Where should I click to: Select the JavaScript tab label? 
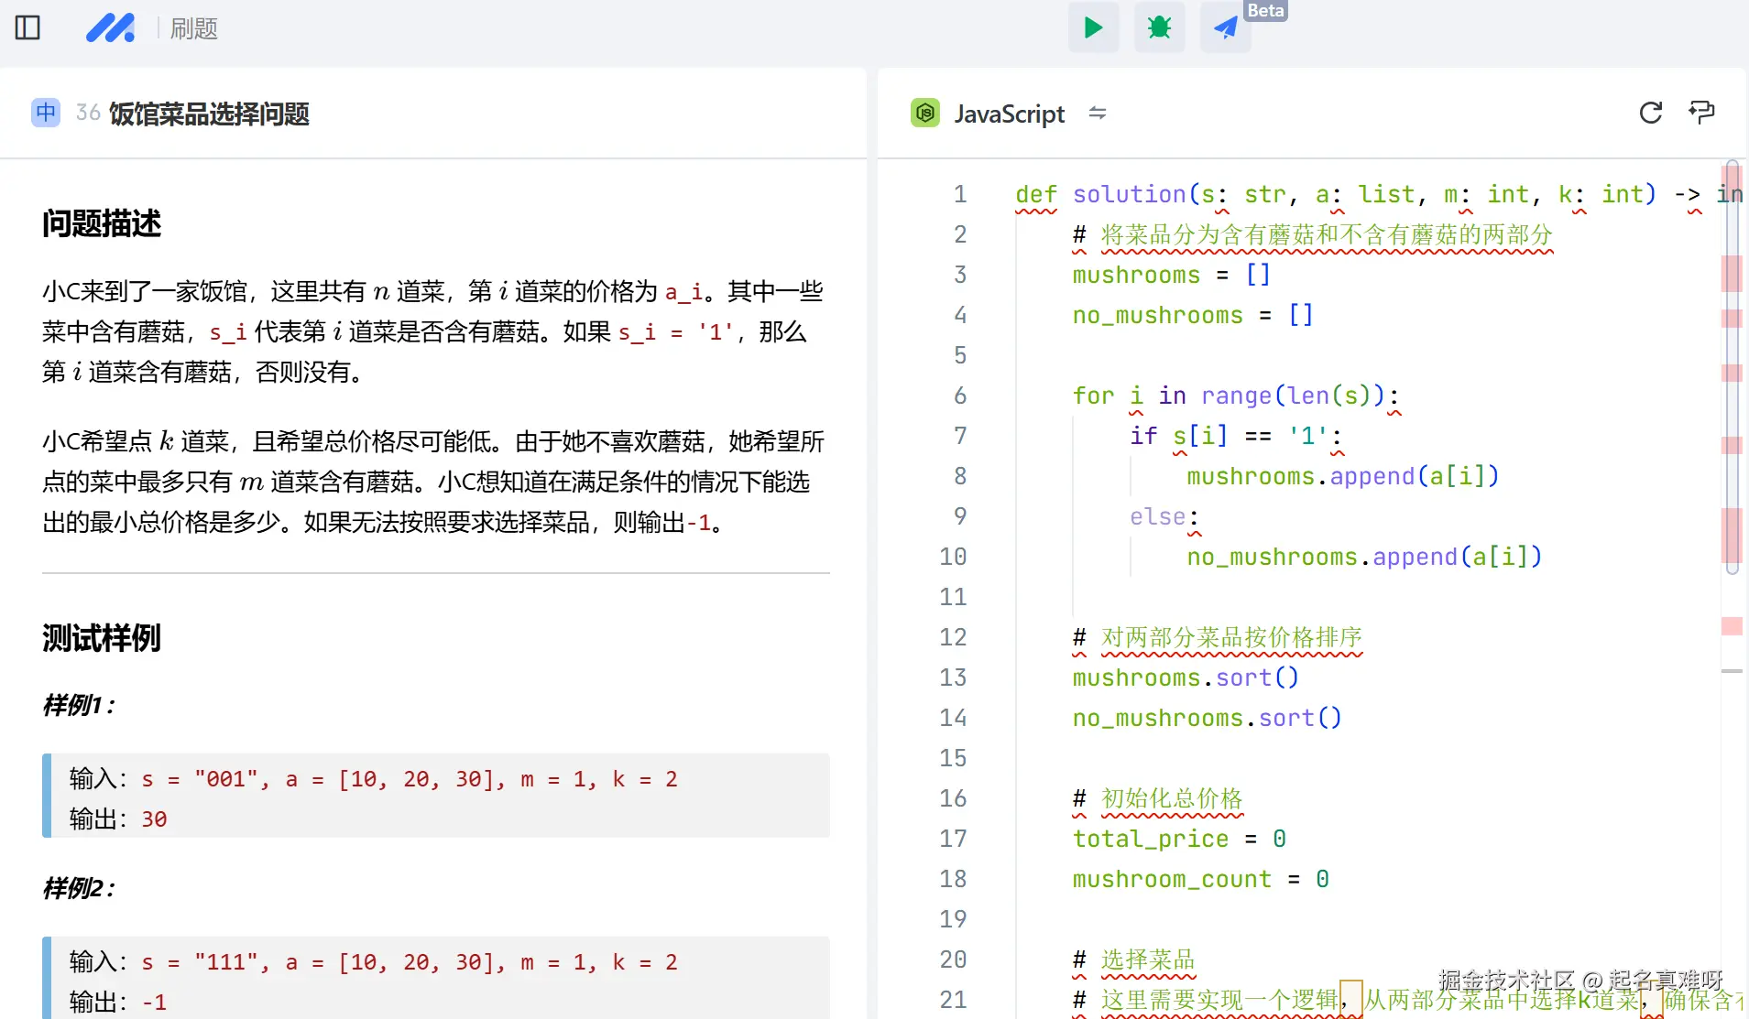1009,114
